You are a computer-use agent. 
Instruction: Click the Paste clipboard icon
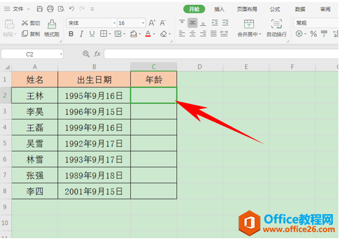pyautogui.click(x=9, y=24)
